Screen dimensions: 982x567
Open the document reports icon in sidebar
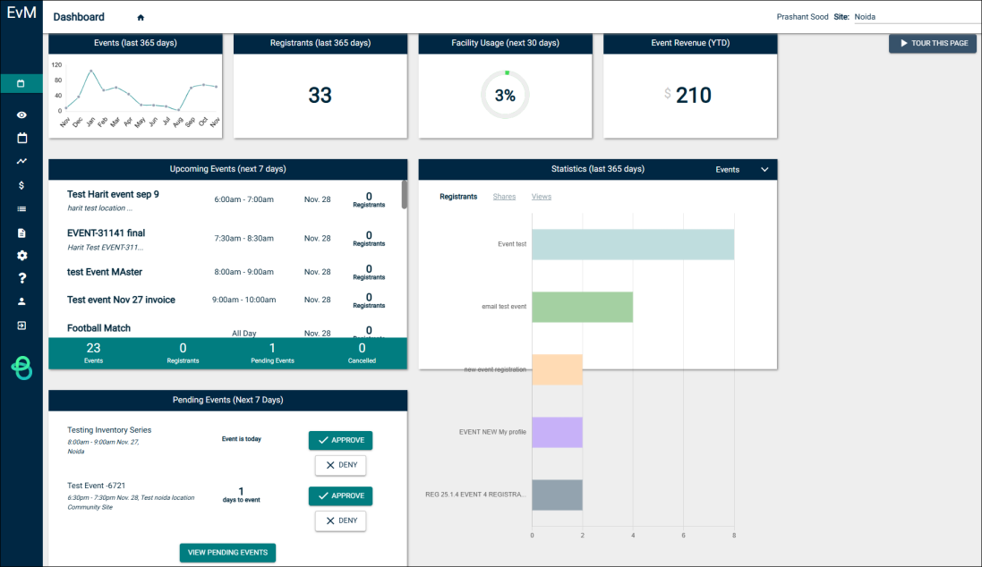coord(21,233)
